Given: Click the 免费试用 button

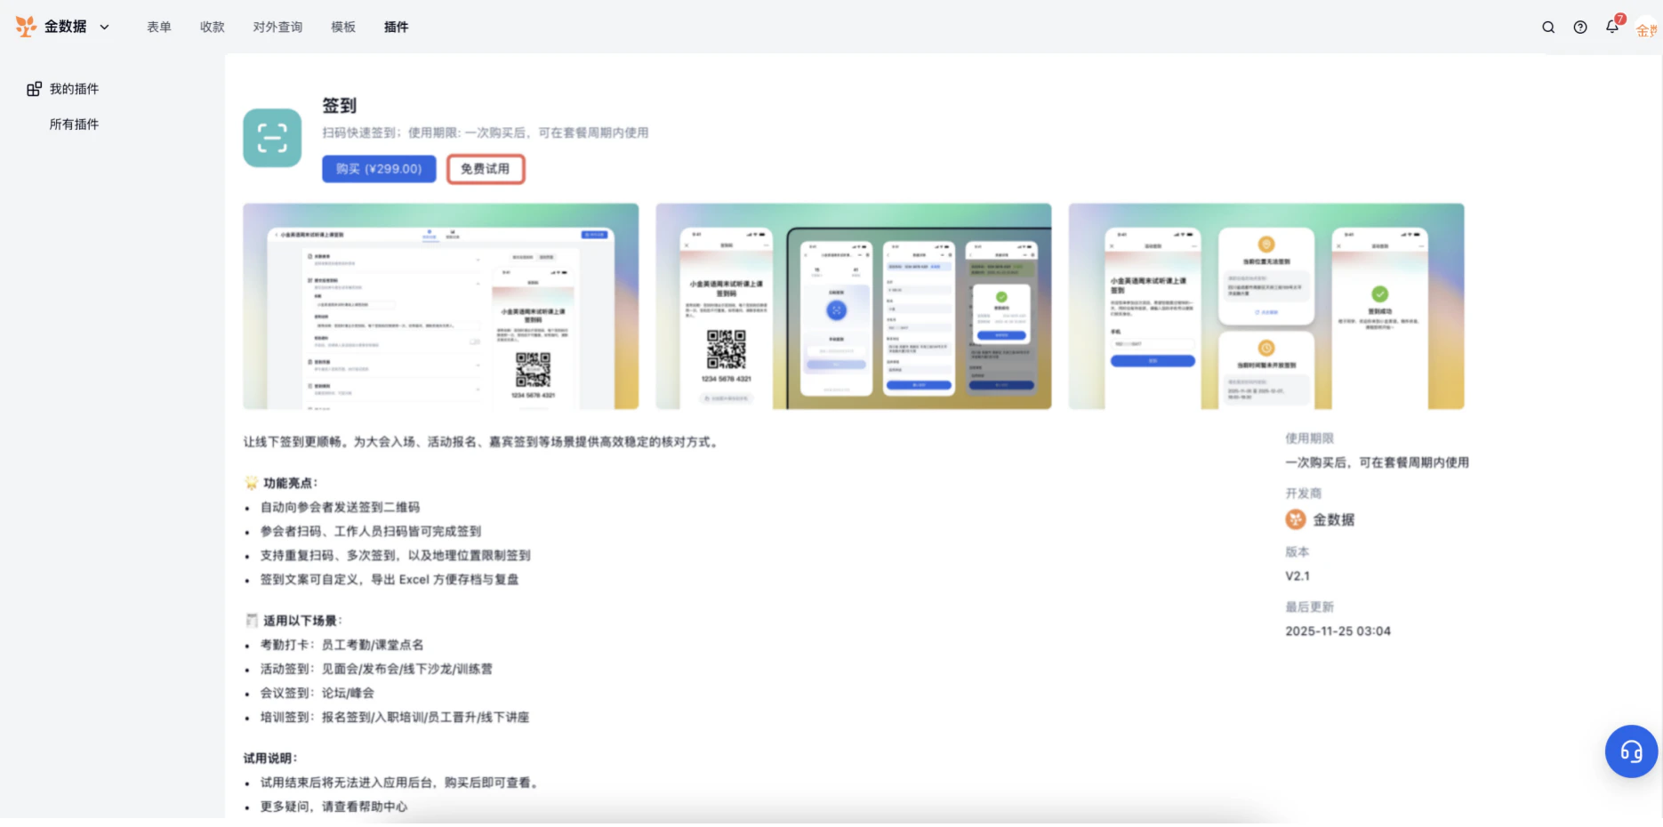Looking at the screenshot, I should tap(486, 169).
